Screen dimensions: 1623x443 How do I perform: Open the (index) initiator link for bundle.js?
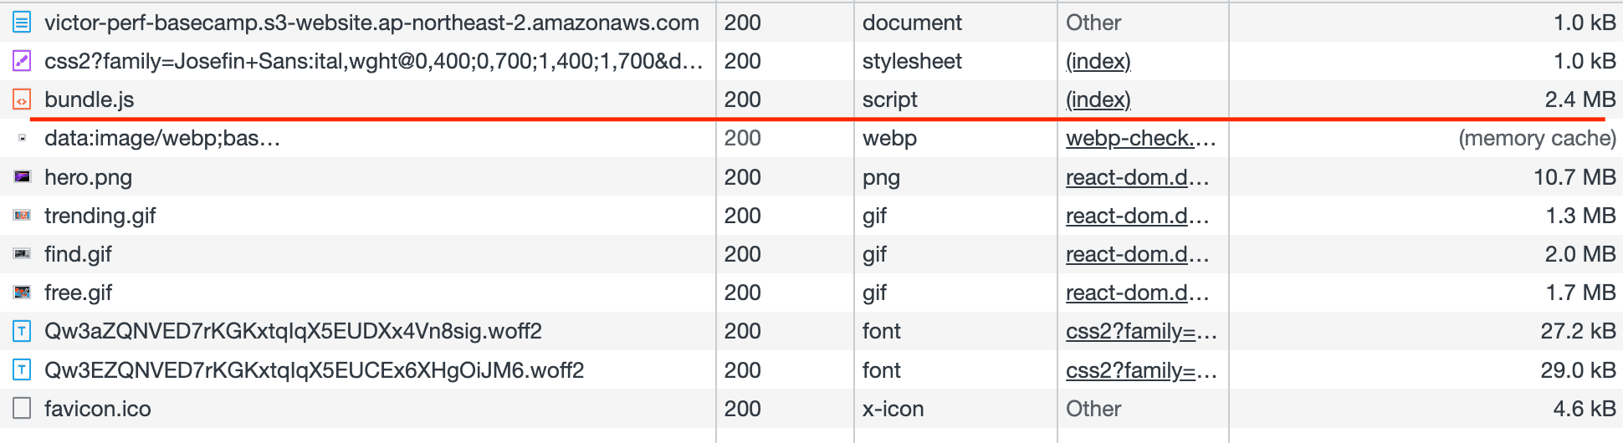pyautogui.click(x=1098, y=100)
